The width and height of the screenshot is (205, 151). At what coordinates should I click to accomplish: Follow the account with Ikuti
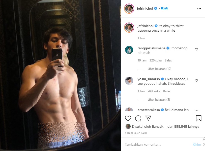(164, 8)
